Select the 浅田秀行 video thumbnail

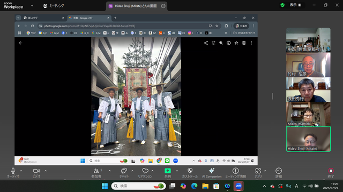tap(308, 90)
